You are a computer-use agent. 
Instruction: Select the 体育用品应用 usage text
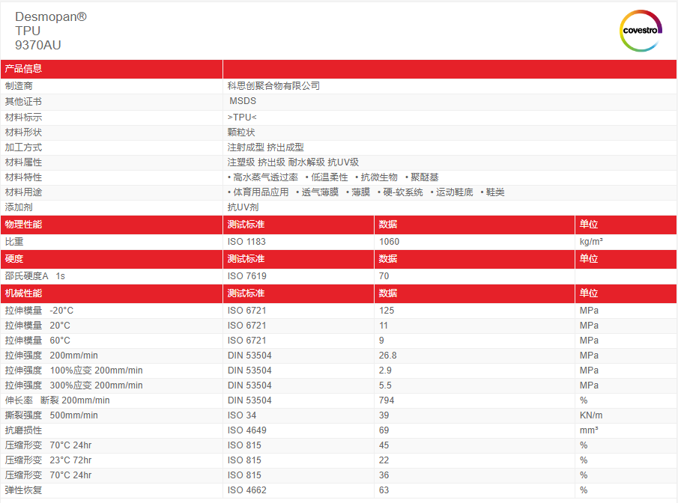[x=261, y=192]
